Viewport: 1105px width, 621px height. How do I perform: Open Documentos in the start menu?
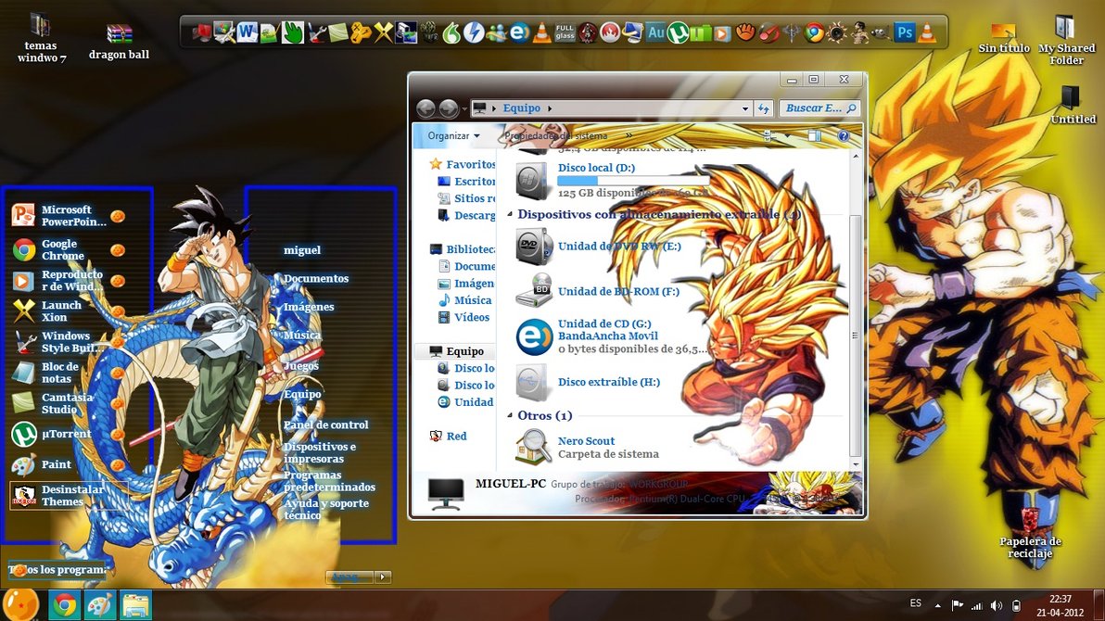click(316, 278)
